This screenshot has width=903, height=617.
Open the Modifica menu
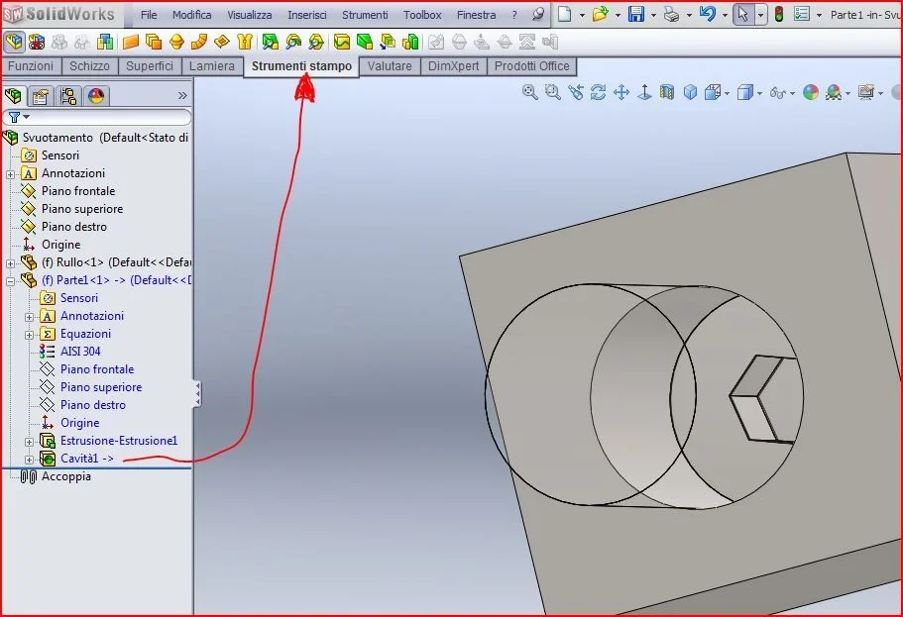(191, 15)
